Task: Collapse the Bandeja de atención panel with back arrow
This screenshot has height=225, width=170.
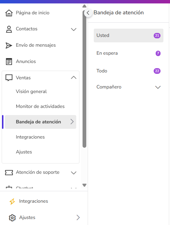Action: pos(88,13)
